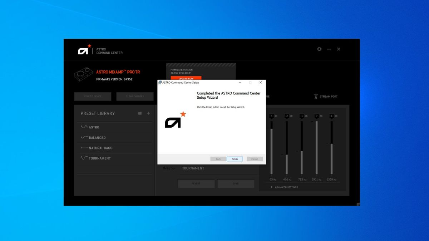
Task: Click the folder icon in Preset Library
Action: click(x=140, y=113)
